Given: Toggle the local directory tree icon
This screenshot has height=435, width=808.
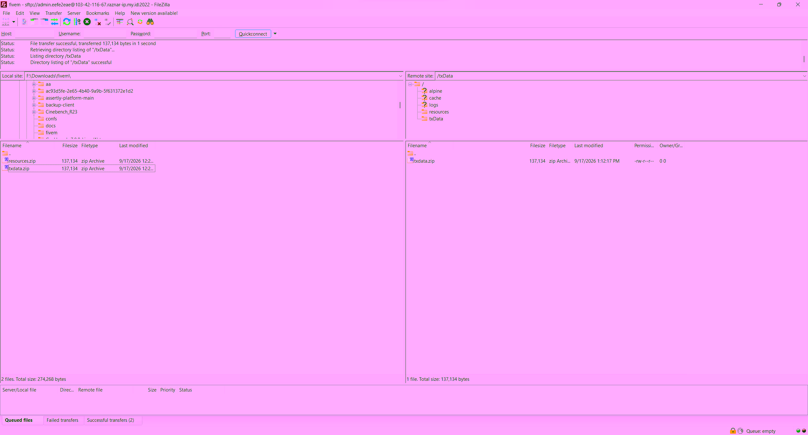Looking at the screenshot, I should click(34, 22).
